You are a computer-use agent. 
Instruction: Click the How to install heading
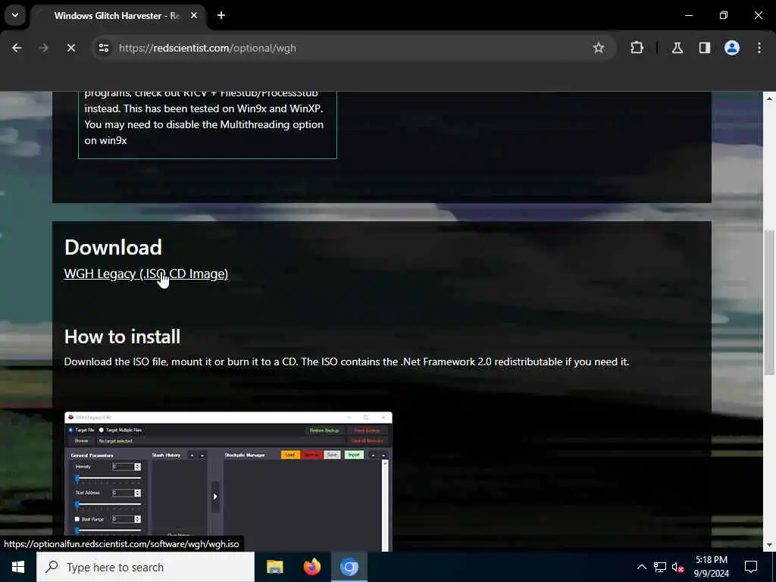(x=122, y=336)
